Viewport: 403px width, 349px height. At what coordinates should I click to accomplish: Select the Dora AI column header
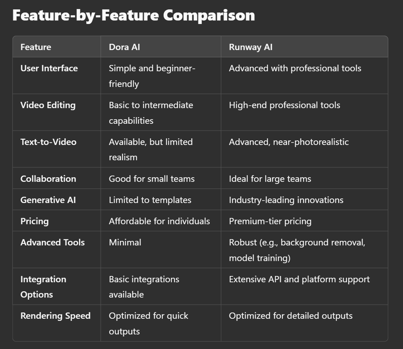tap(124, 47)
